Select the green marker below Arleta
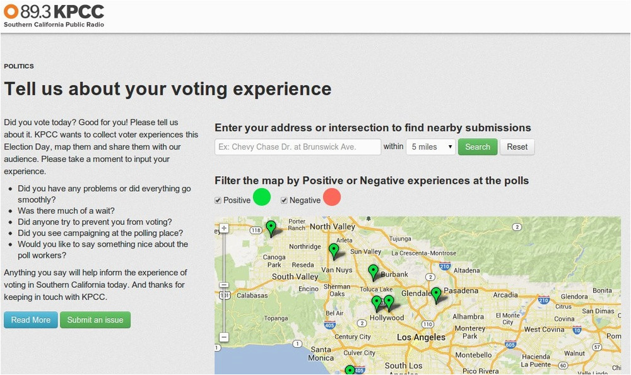The width and height of the screenshot is (631, 375). pos(334,251)
